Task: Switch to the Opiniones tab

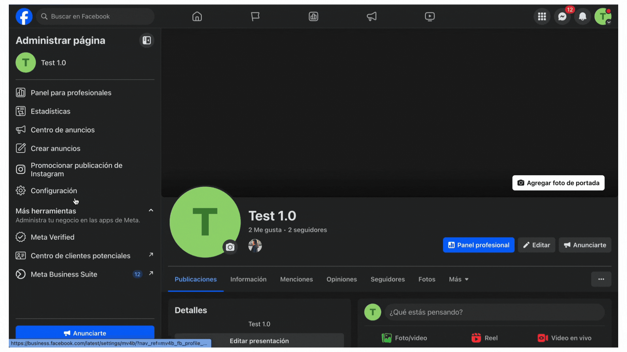Action: point(342,279)
